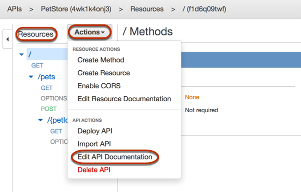Image resolution: width=301 pixels, height=192 pixels.
Task: Click the / Methods heading
Action: click(x=147, y=31)
